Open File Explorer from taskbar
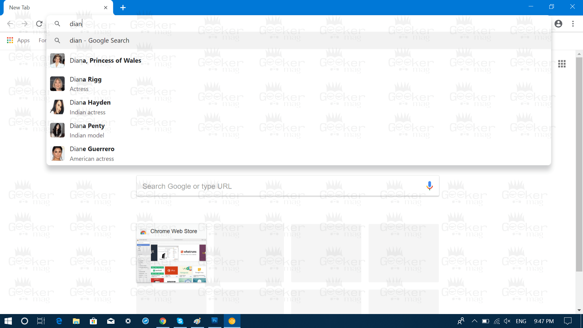Screen dimensions: 583x328 [x=76, y=321]
